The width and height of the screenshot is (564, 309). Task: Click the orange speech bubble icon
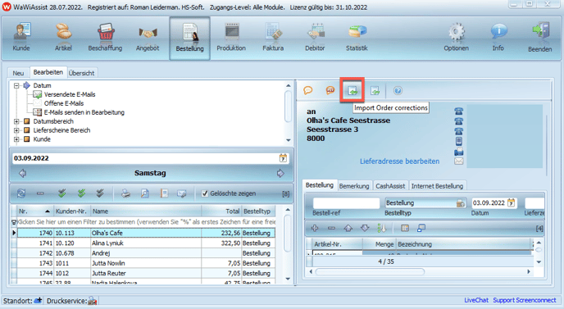tap(308, 90)
